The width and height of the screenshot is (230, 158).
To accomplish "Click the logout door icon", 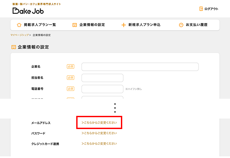I will click(201, 9).
